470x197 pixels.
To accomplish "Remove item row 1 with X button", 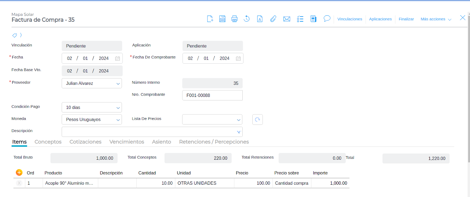I will pyautogui.click(x=19, y=183).
